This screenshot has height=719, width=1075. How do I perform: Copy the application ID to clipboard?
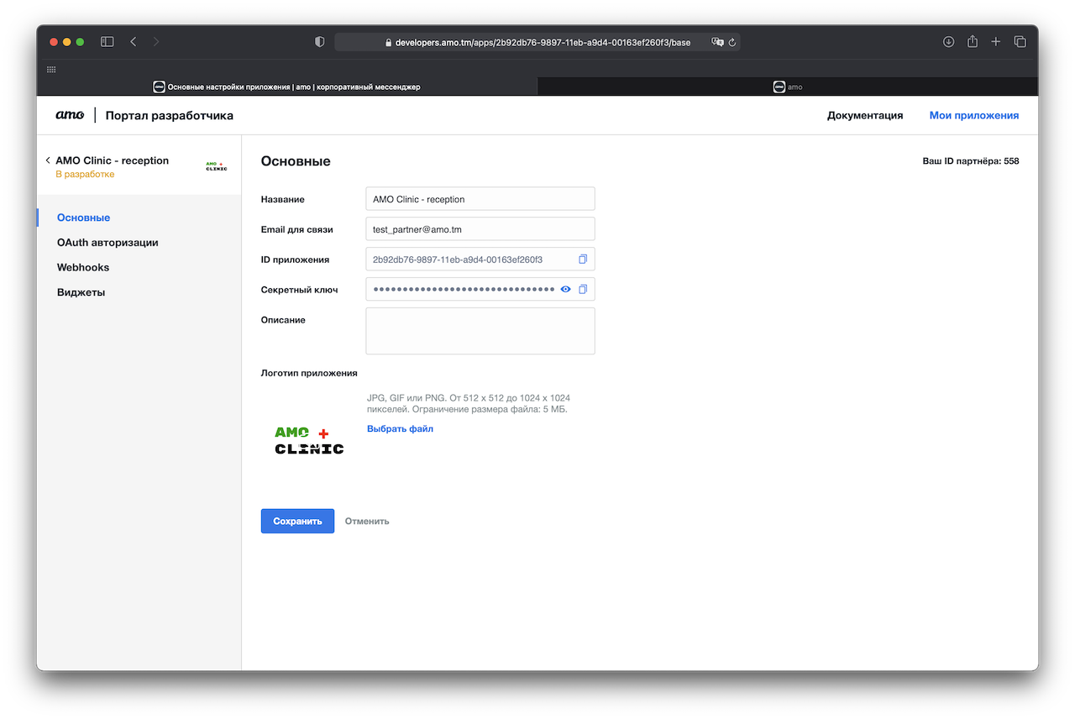click(x=583, y=260)
